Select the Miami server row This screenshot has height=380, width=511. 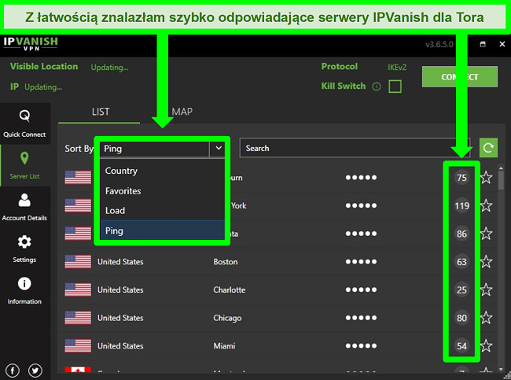(x=278, y=345)
